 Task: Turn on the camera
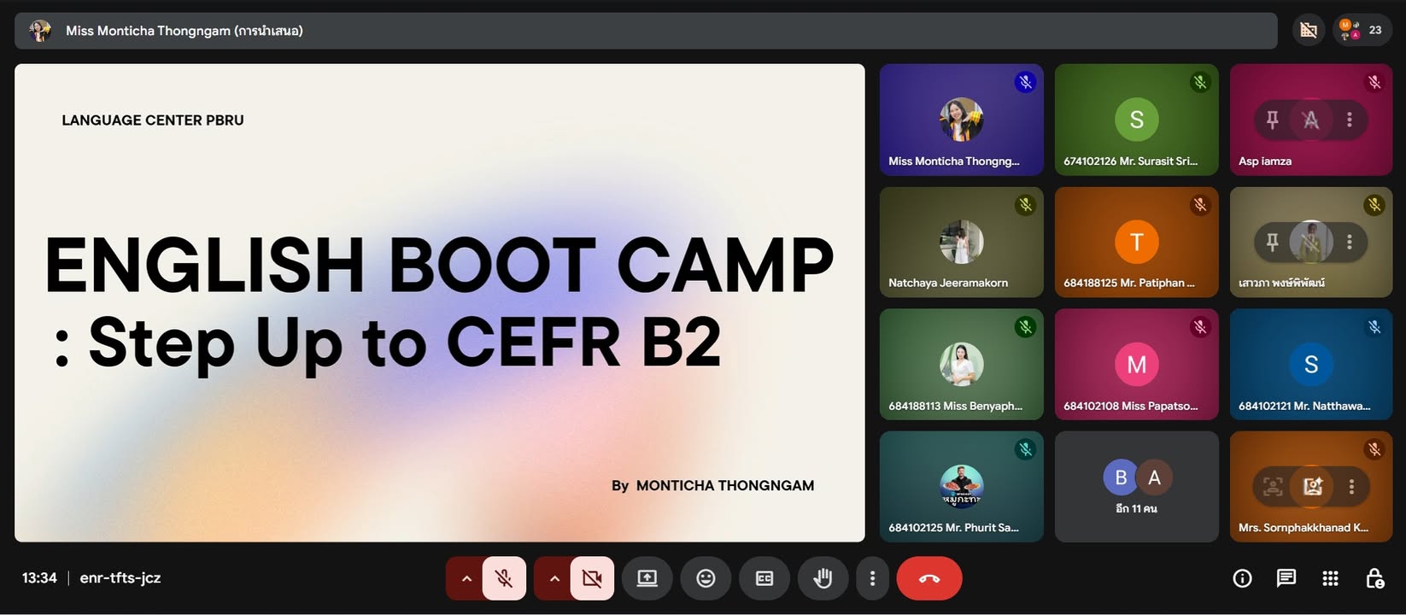[x=592, y=578]
